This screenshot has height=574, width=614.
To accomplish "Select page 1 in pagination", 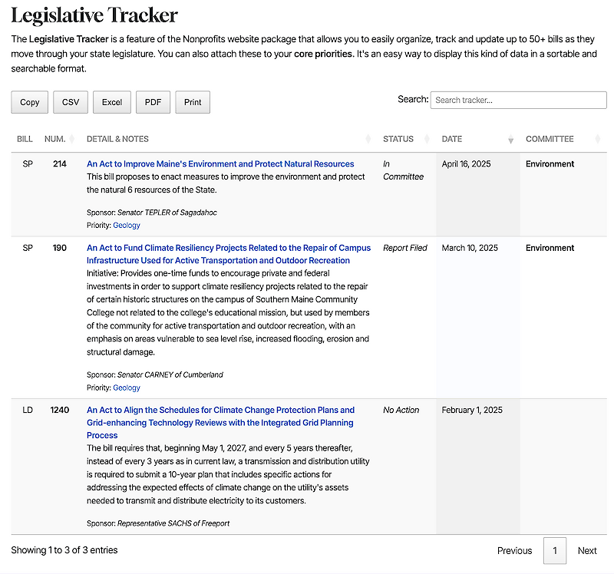I will pyautogui.click(x=555, y=551).
